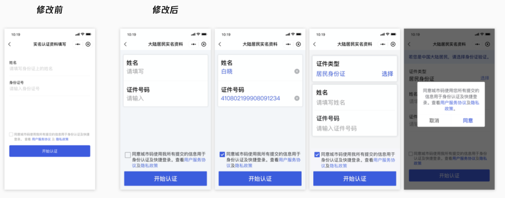Tap the dimmed checkbox on the dialog screen
The width and height of the screenshot is (505, 198).
click(411, 154)
